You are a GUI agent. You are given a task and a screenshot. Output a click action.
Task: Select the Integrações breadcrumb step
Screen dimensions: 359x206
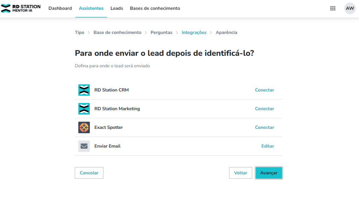pos(194,33)
